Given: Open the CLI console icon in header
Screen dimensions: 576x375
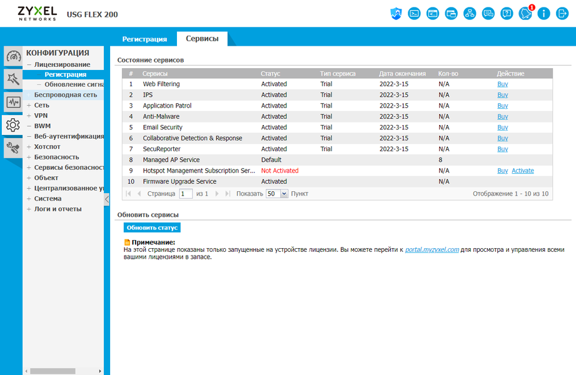Looking at the screenshot, I should [414, 14].
